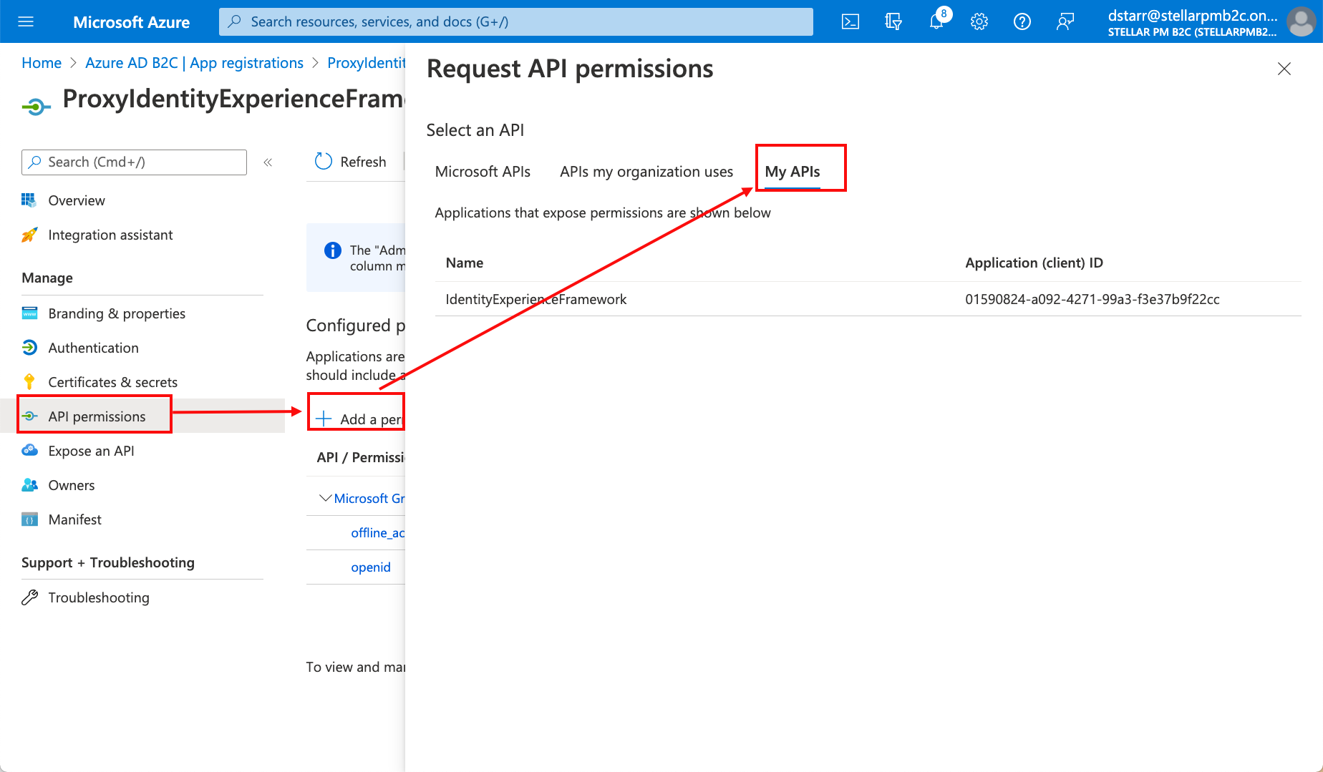Click the Home breadcrumb link
The height and width of the screenshot is (772, 1323).
point(42,63)
